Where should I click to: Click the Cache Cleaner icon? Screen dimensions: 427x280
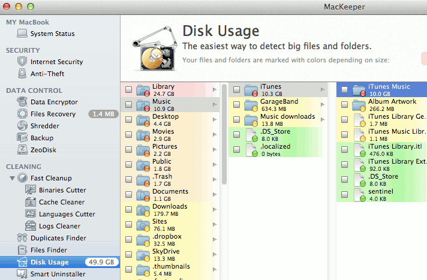pyautogui.click(x=31, y=202)
